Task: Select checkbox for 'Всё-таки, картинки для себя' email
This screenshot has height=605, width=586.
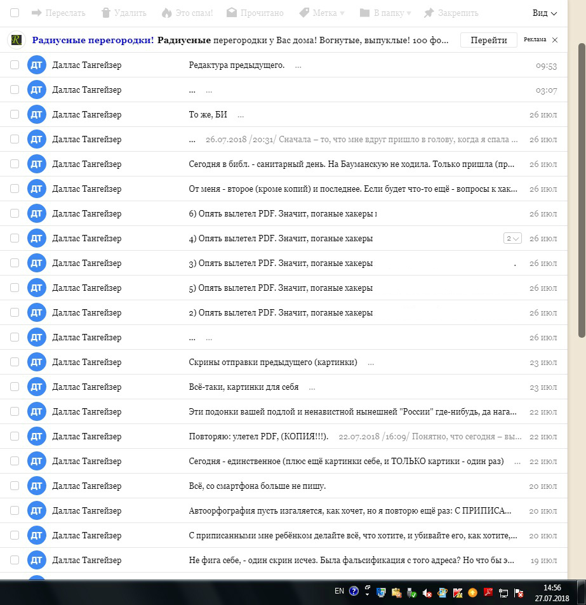Action: (15, 387)
